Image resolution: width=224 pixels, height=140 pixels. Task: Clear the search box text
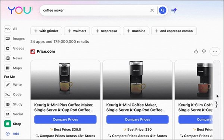(x=152, y=10)
